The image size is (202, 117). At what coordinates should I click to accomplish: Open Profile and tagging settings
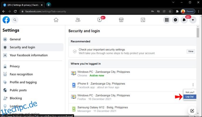coord(32,82)
